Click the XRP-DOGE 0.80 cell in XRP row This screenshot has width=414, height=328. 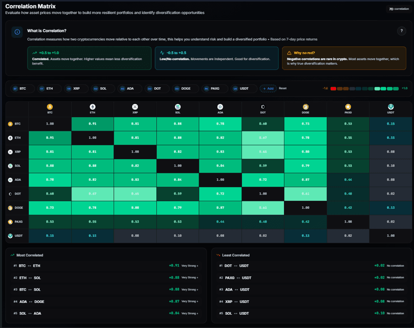coord(306,152)
